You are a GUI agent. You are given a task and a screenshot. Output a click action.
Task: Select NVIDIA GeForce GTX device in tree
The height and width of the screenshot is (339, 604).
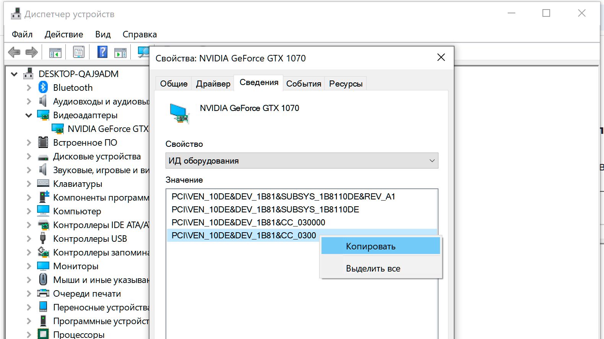[x=108, y=129]
